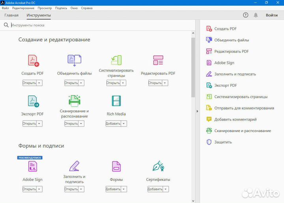Click the Rich Media film icon
The image size is (284, 203).
[x=116, y=101]
